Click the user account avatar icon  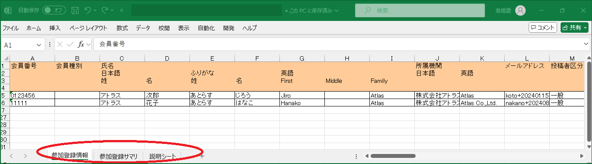[520, 10]
